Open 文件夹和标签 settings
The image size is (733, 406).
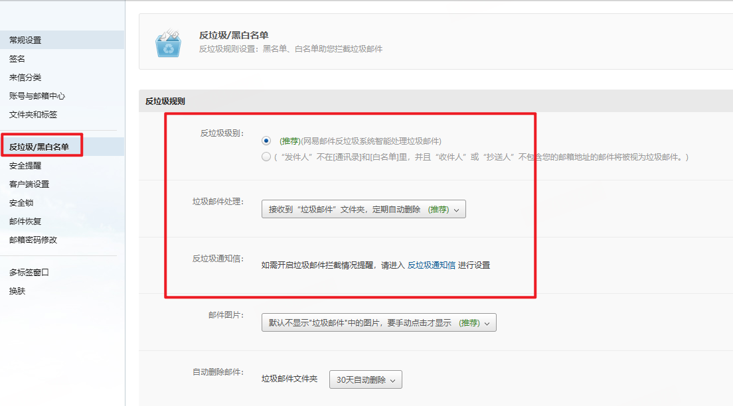[x=33, y=115]
